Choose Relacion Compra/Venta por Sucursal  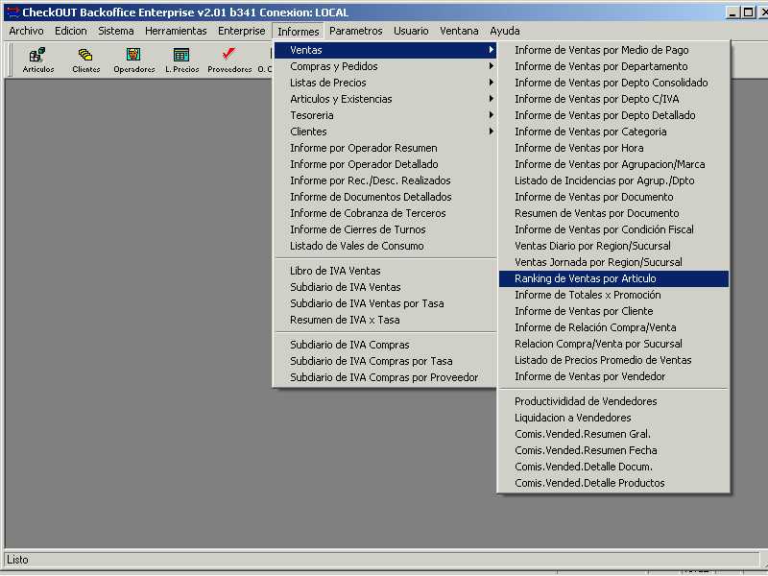[x=613, y=344]
